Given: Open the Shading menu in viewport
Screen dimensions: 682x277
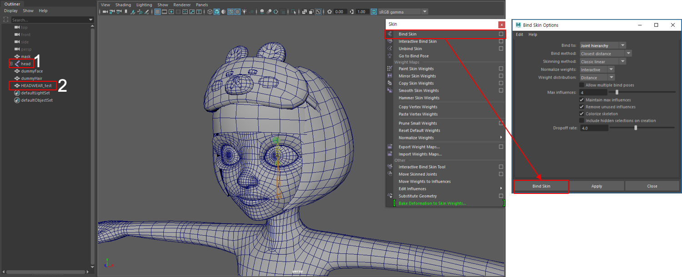Looking at the screenshot, I should click(x=123, y=5).
